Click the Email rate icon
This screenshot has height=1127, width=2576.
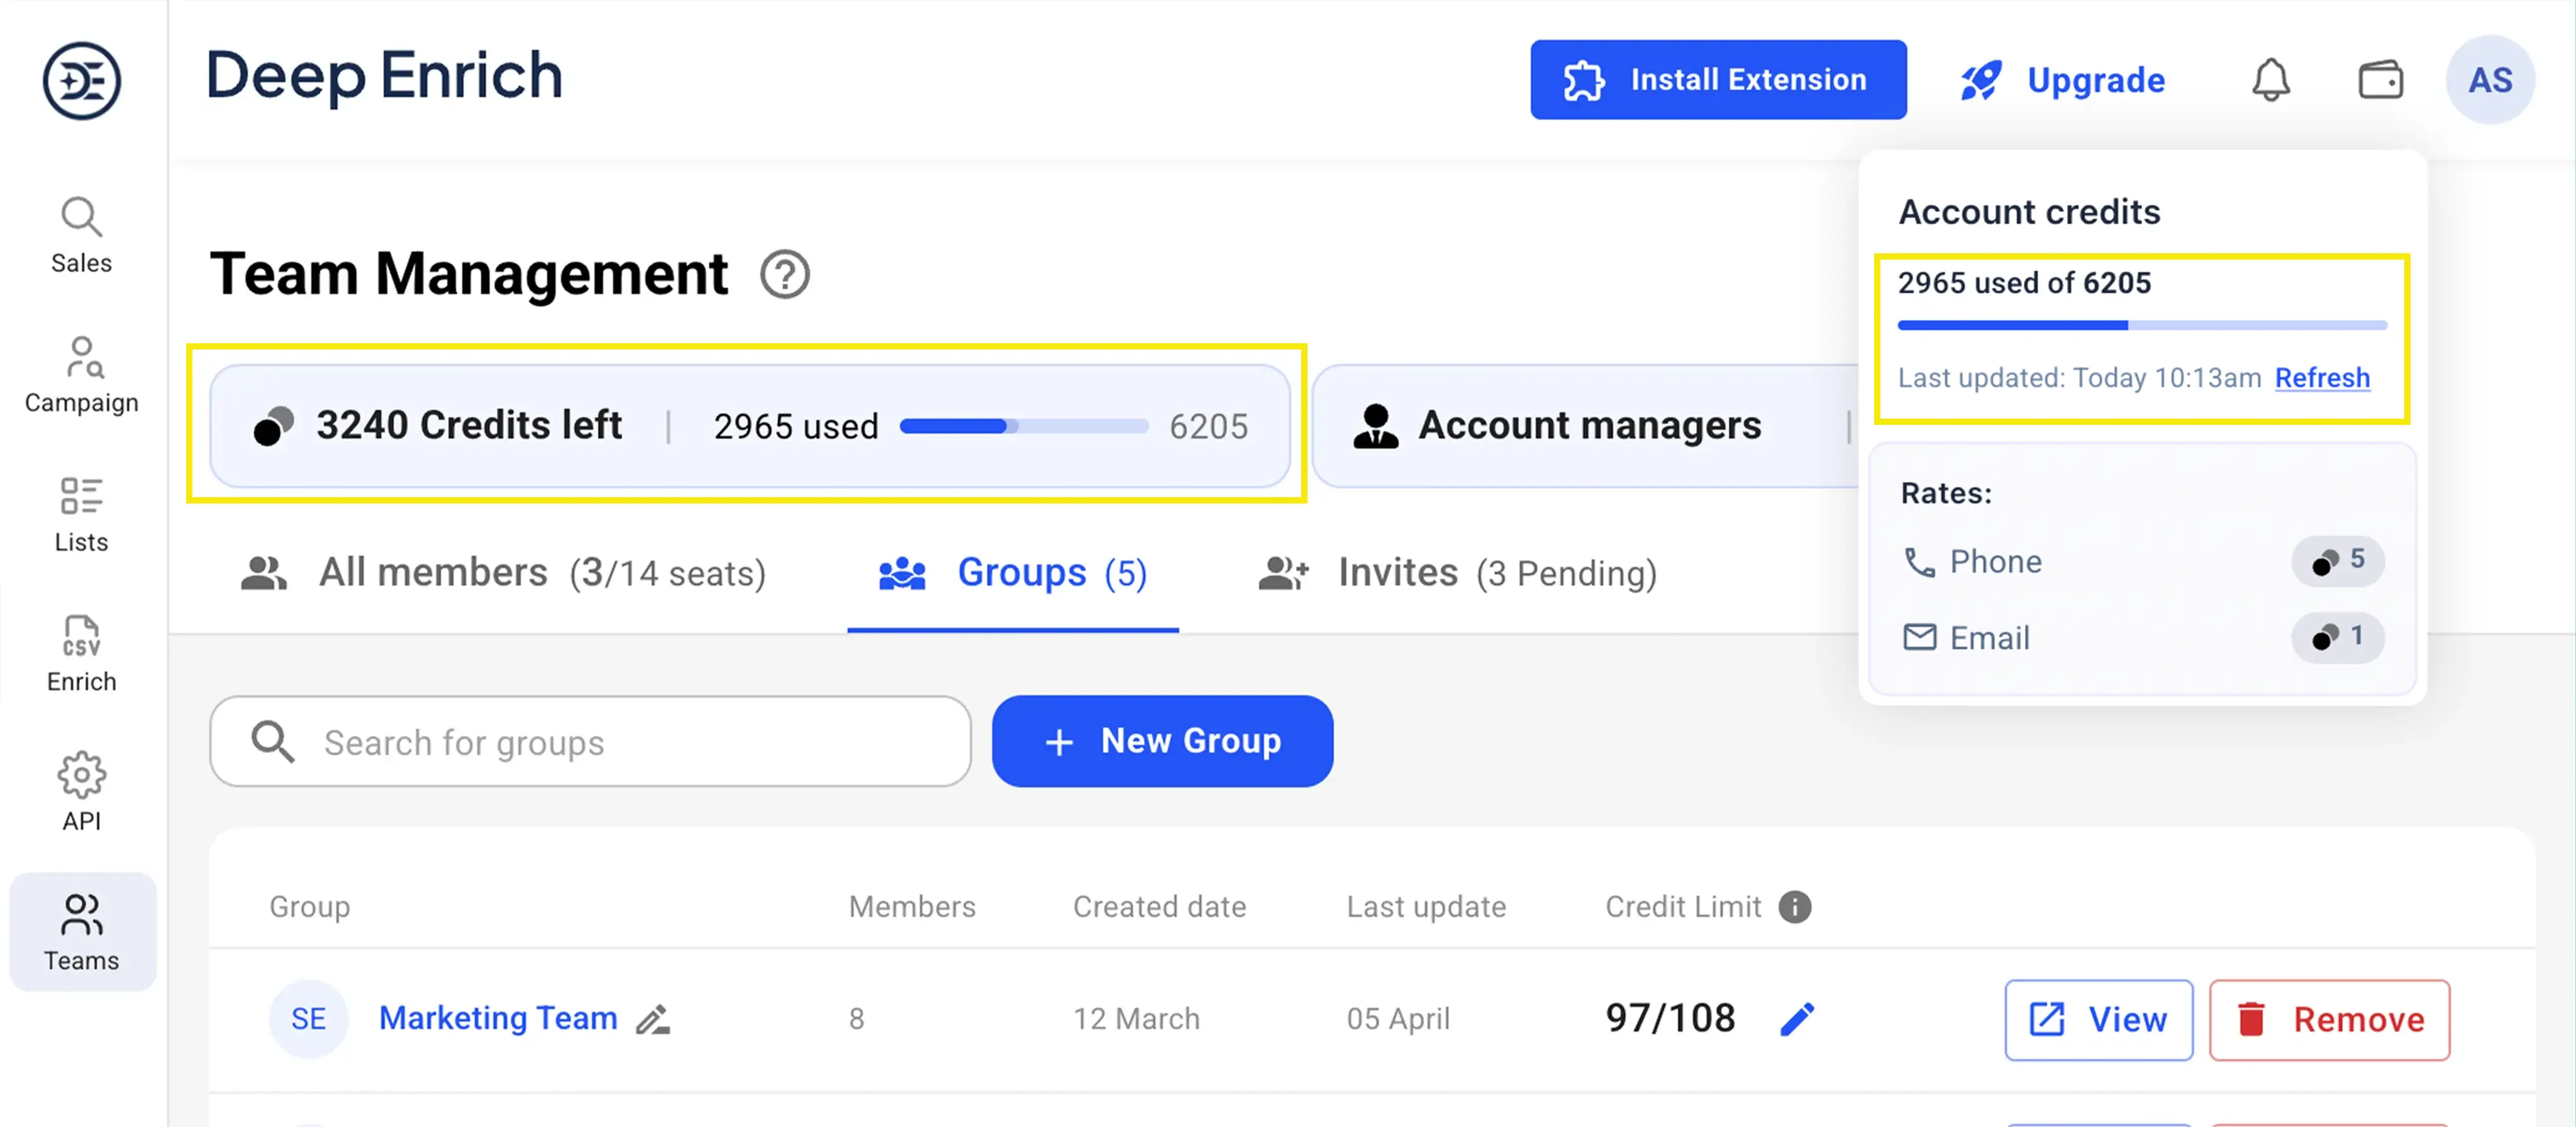coord(1919,637)
